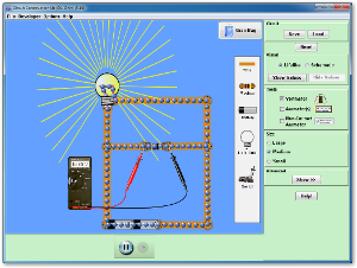The width and height of the screenshot is (357, 268).
Task: Click non-contact ammeter picture in Tools panel
Action: (x=324, y=121)
